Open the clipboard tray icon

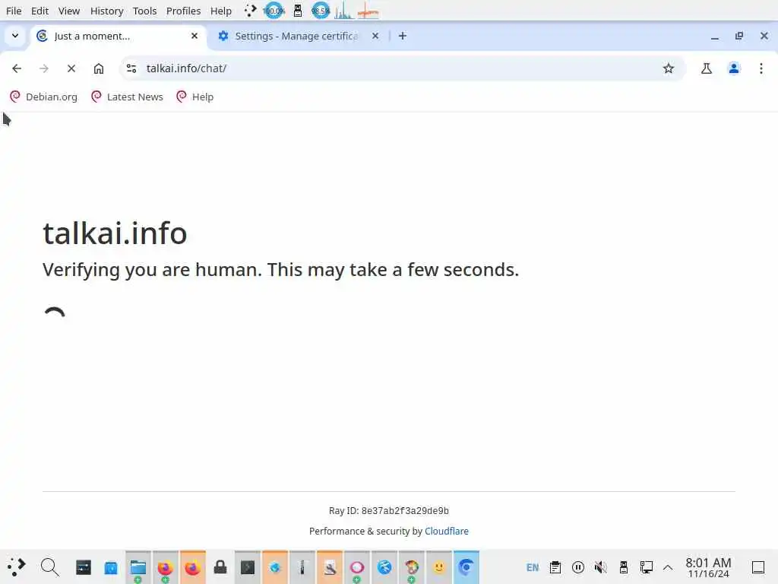click(555, 567)
